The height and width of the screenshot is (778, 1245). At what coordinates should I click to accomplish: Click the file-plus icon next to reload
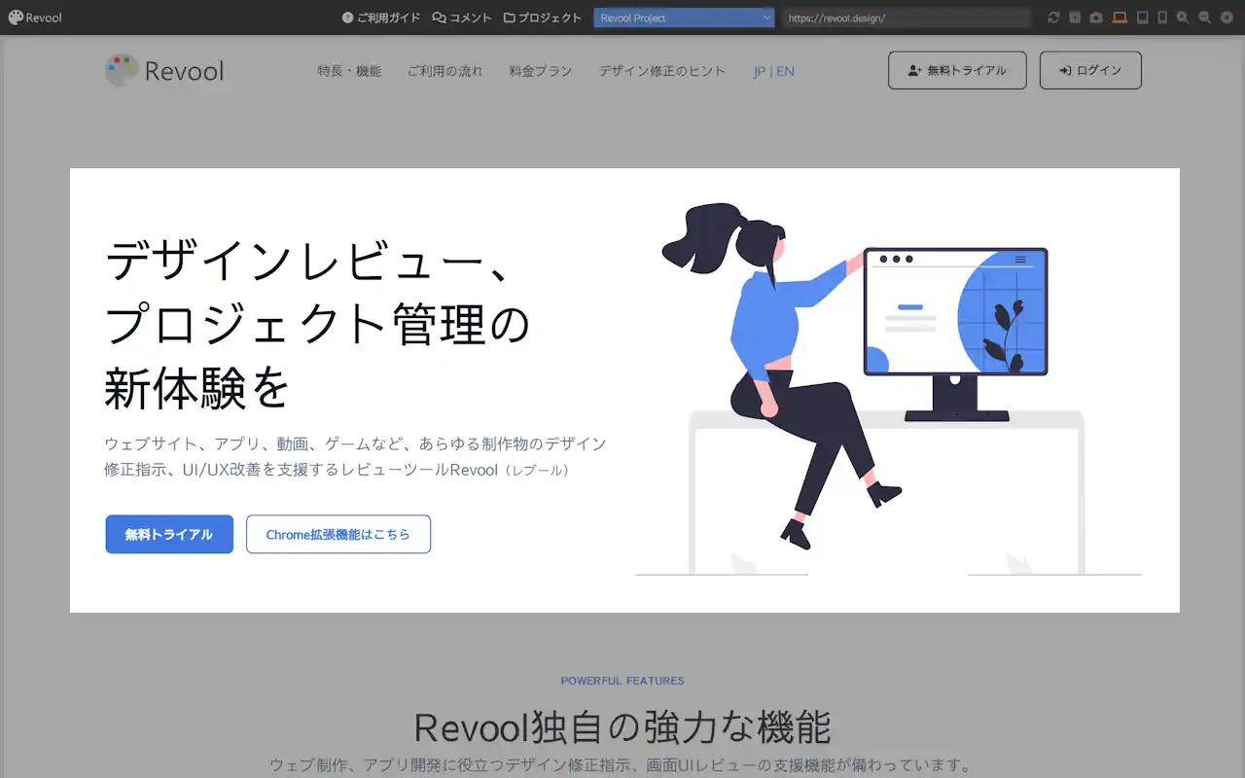[1075, 18]
